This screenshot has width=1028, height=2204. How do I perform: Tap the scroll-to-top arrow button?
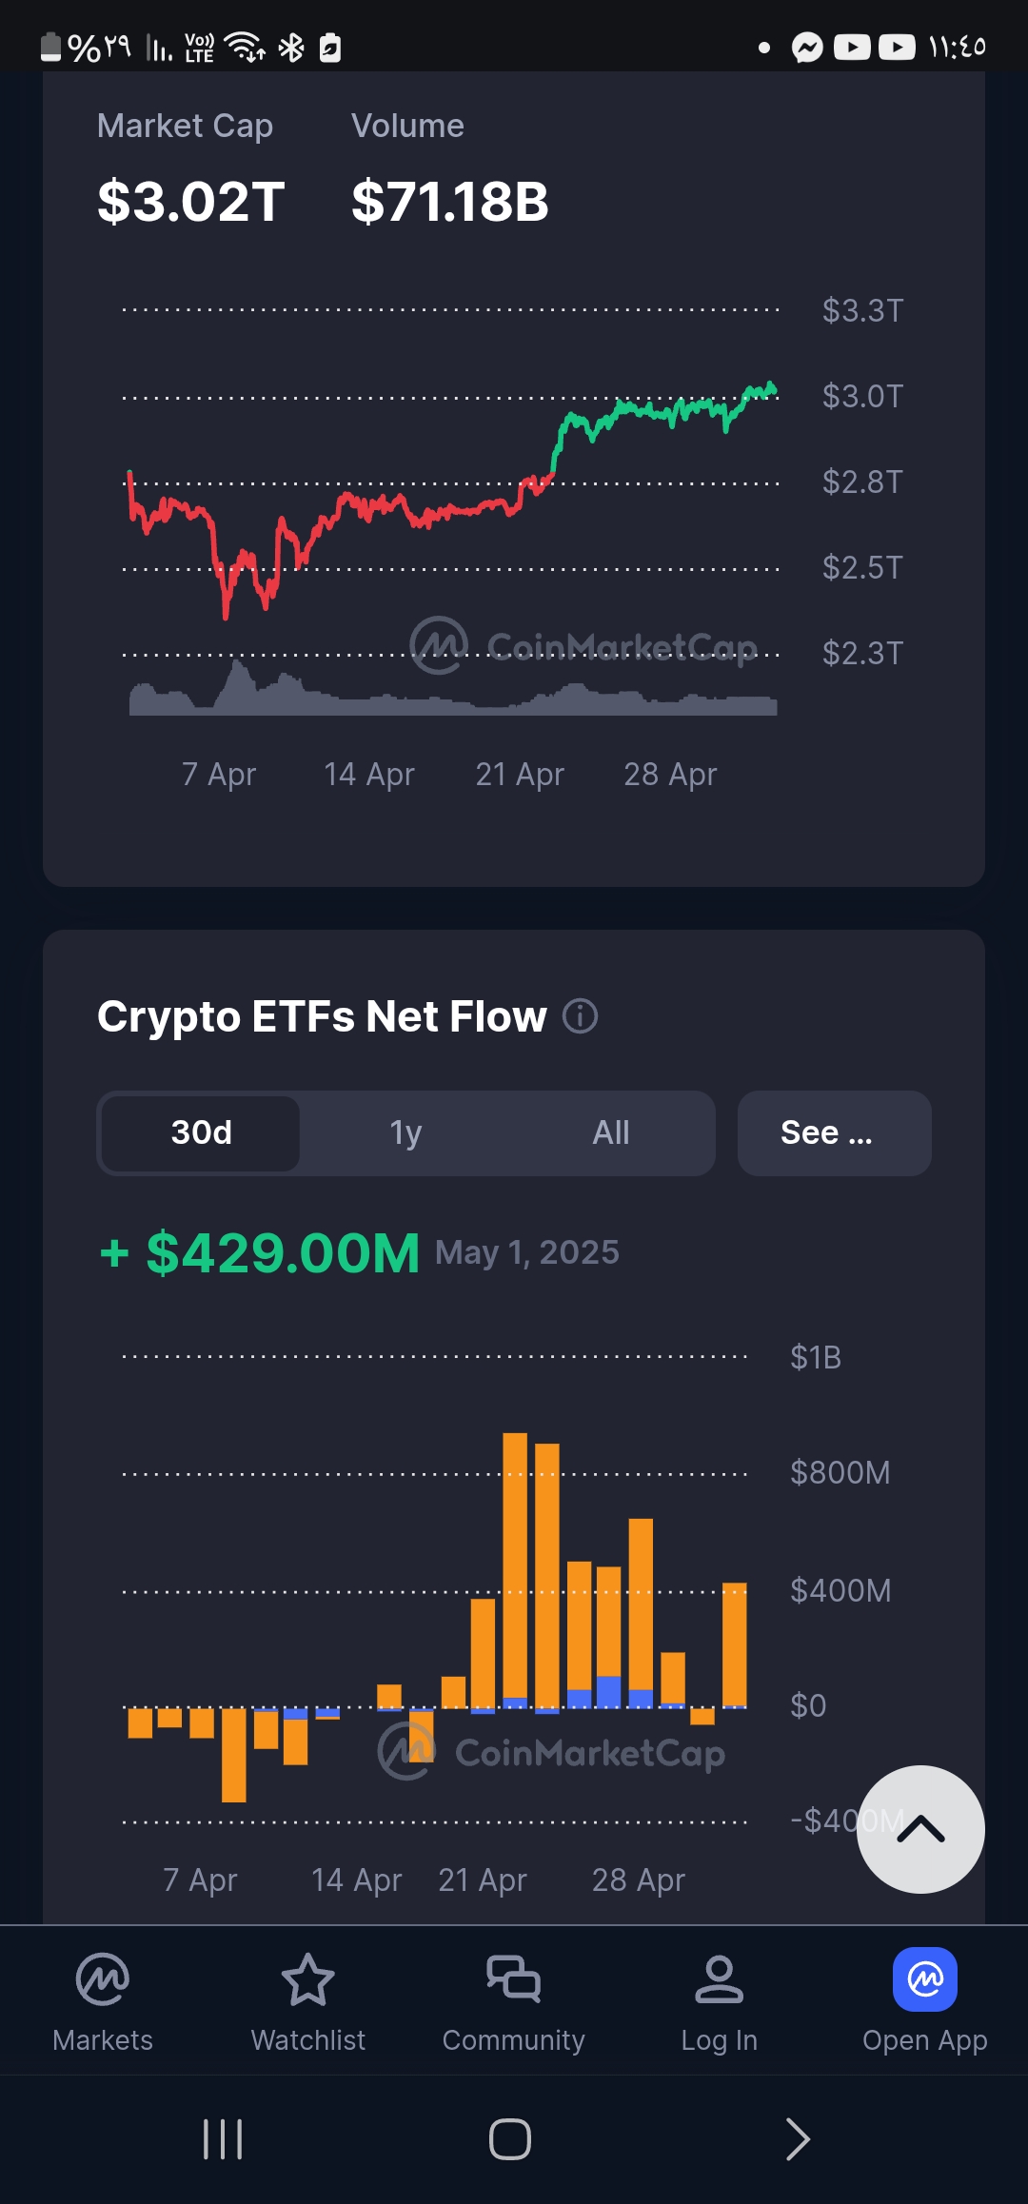pos(920,1829)
